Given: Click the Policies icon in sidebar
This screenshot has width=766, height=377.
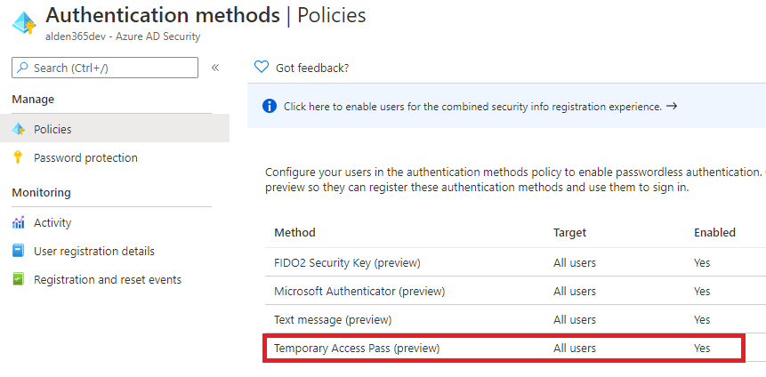Looking at the screenshot, I should click(19, 129).
